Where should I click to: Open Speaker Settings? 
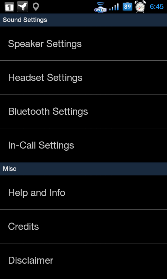pos(83,44)
